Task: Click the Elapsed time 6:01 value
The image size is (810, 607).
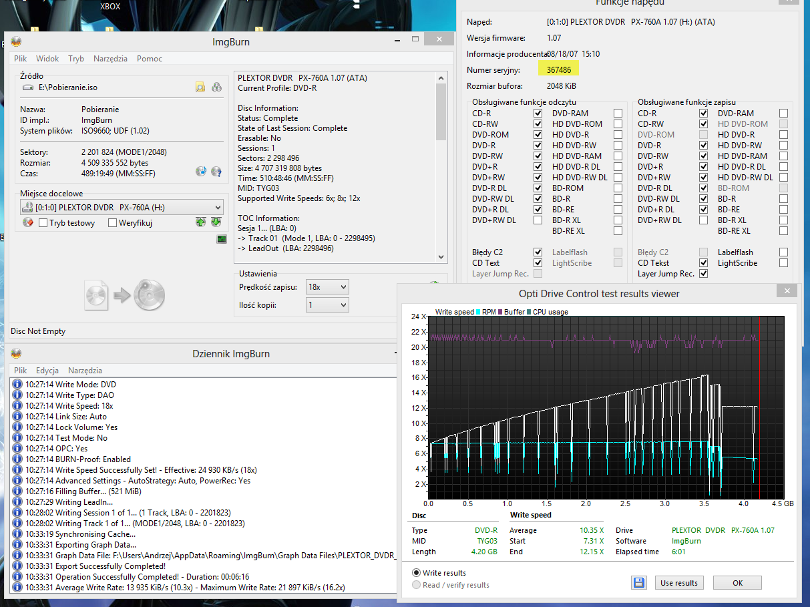Action: point(678,552)
